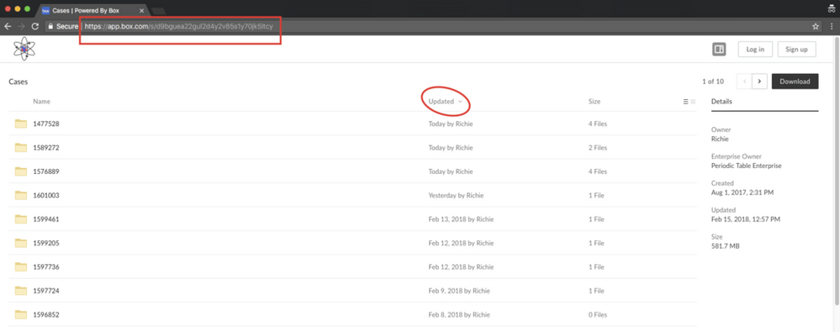Image resolution: width=840 pixels, height=332 pixels.
Task: Click 'Aug 1, 2017, 2:31 PM' text
Action: coord(742,192)
